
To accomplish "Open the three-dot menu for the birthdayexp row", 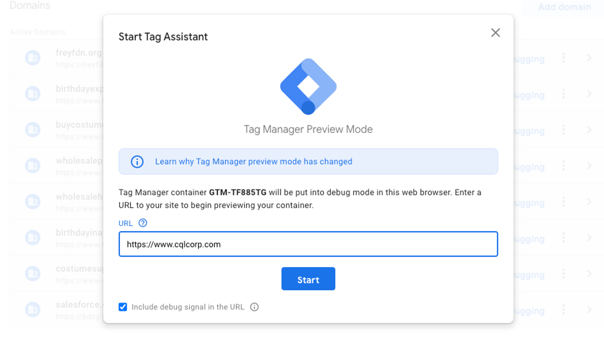I will click(563, 94).
